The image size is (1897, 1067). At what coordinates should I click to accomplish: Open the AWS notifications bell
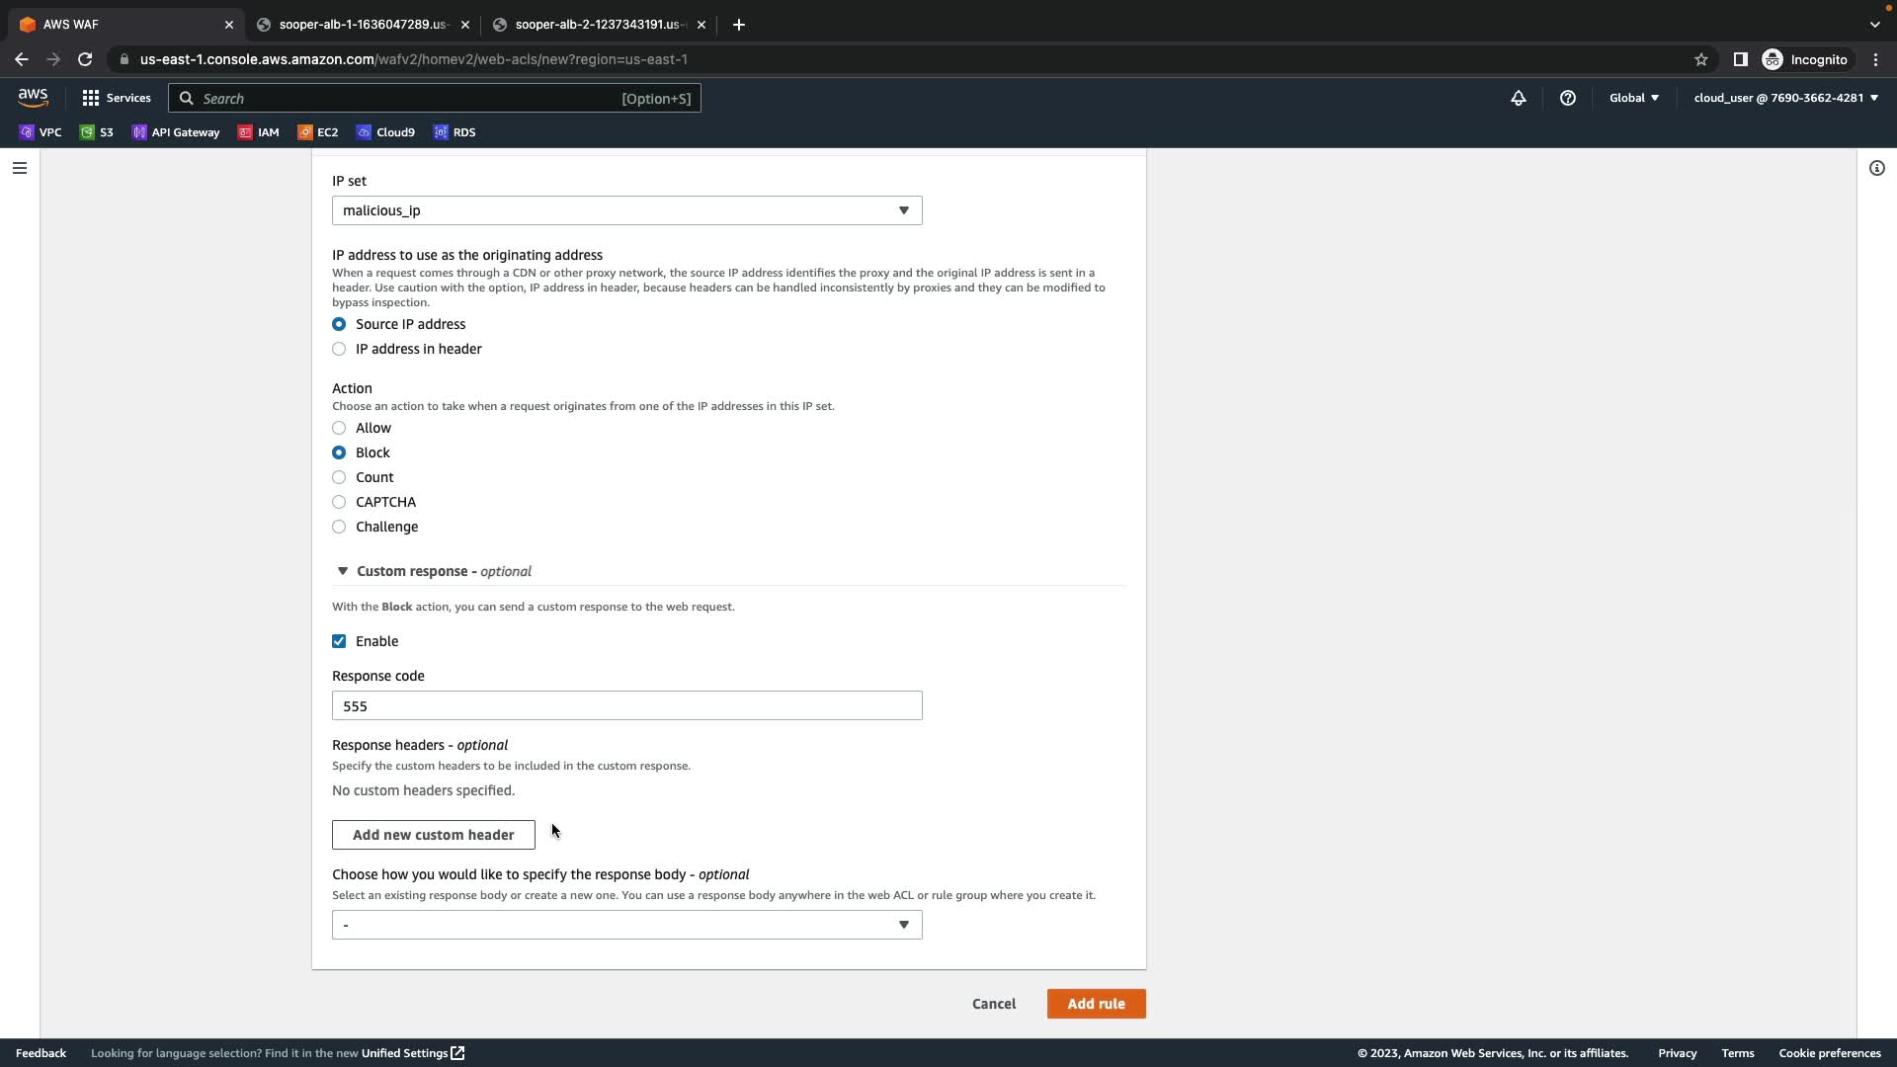[x=1518, y=98]
